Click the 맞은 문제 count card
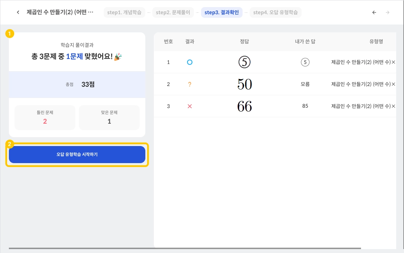This screenshot has height=253, width=404. coord(109,117)
